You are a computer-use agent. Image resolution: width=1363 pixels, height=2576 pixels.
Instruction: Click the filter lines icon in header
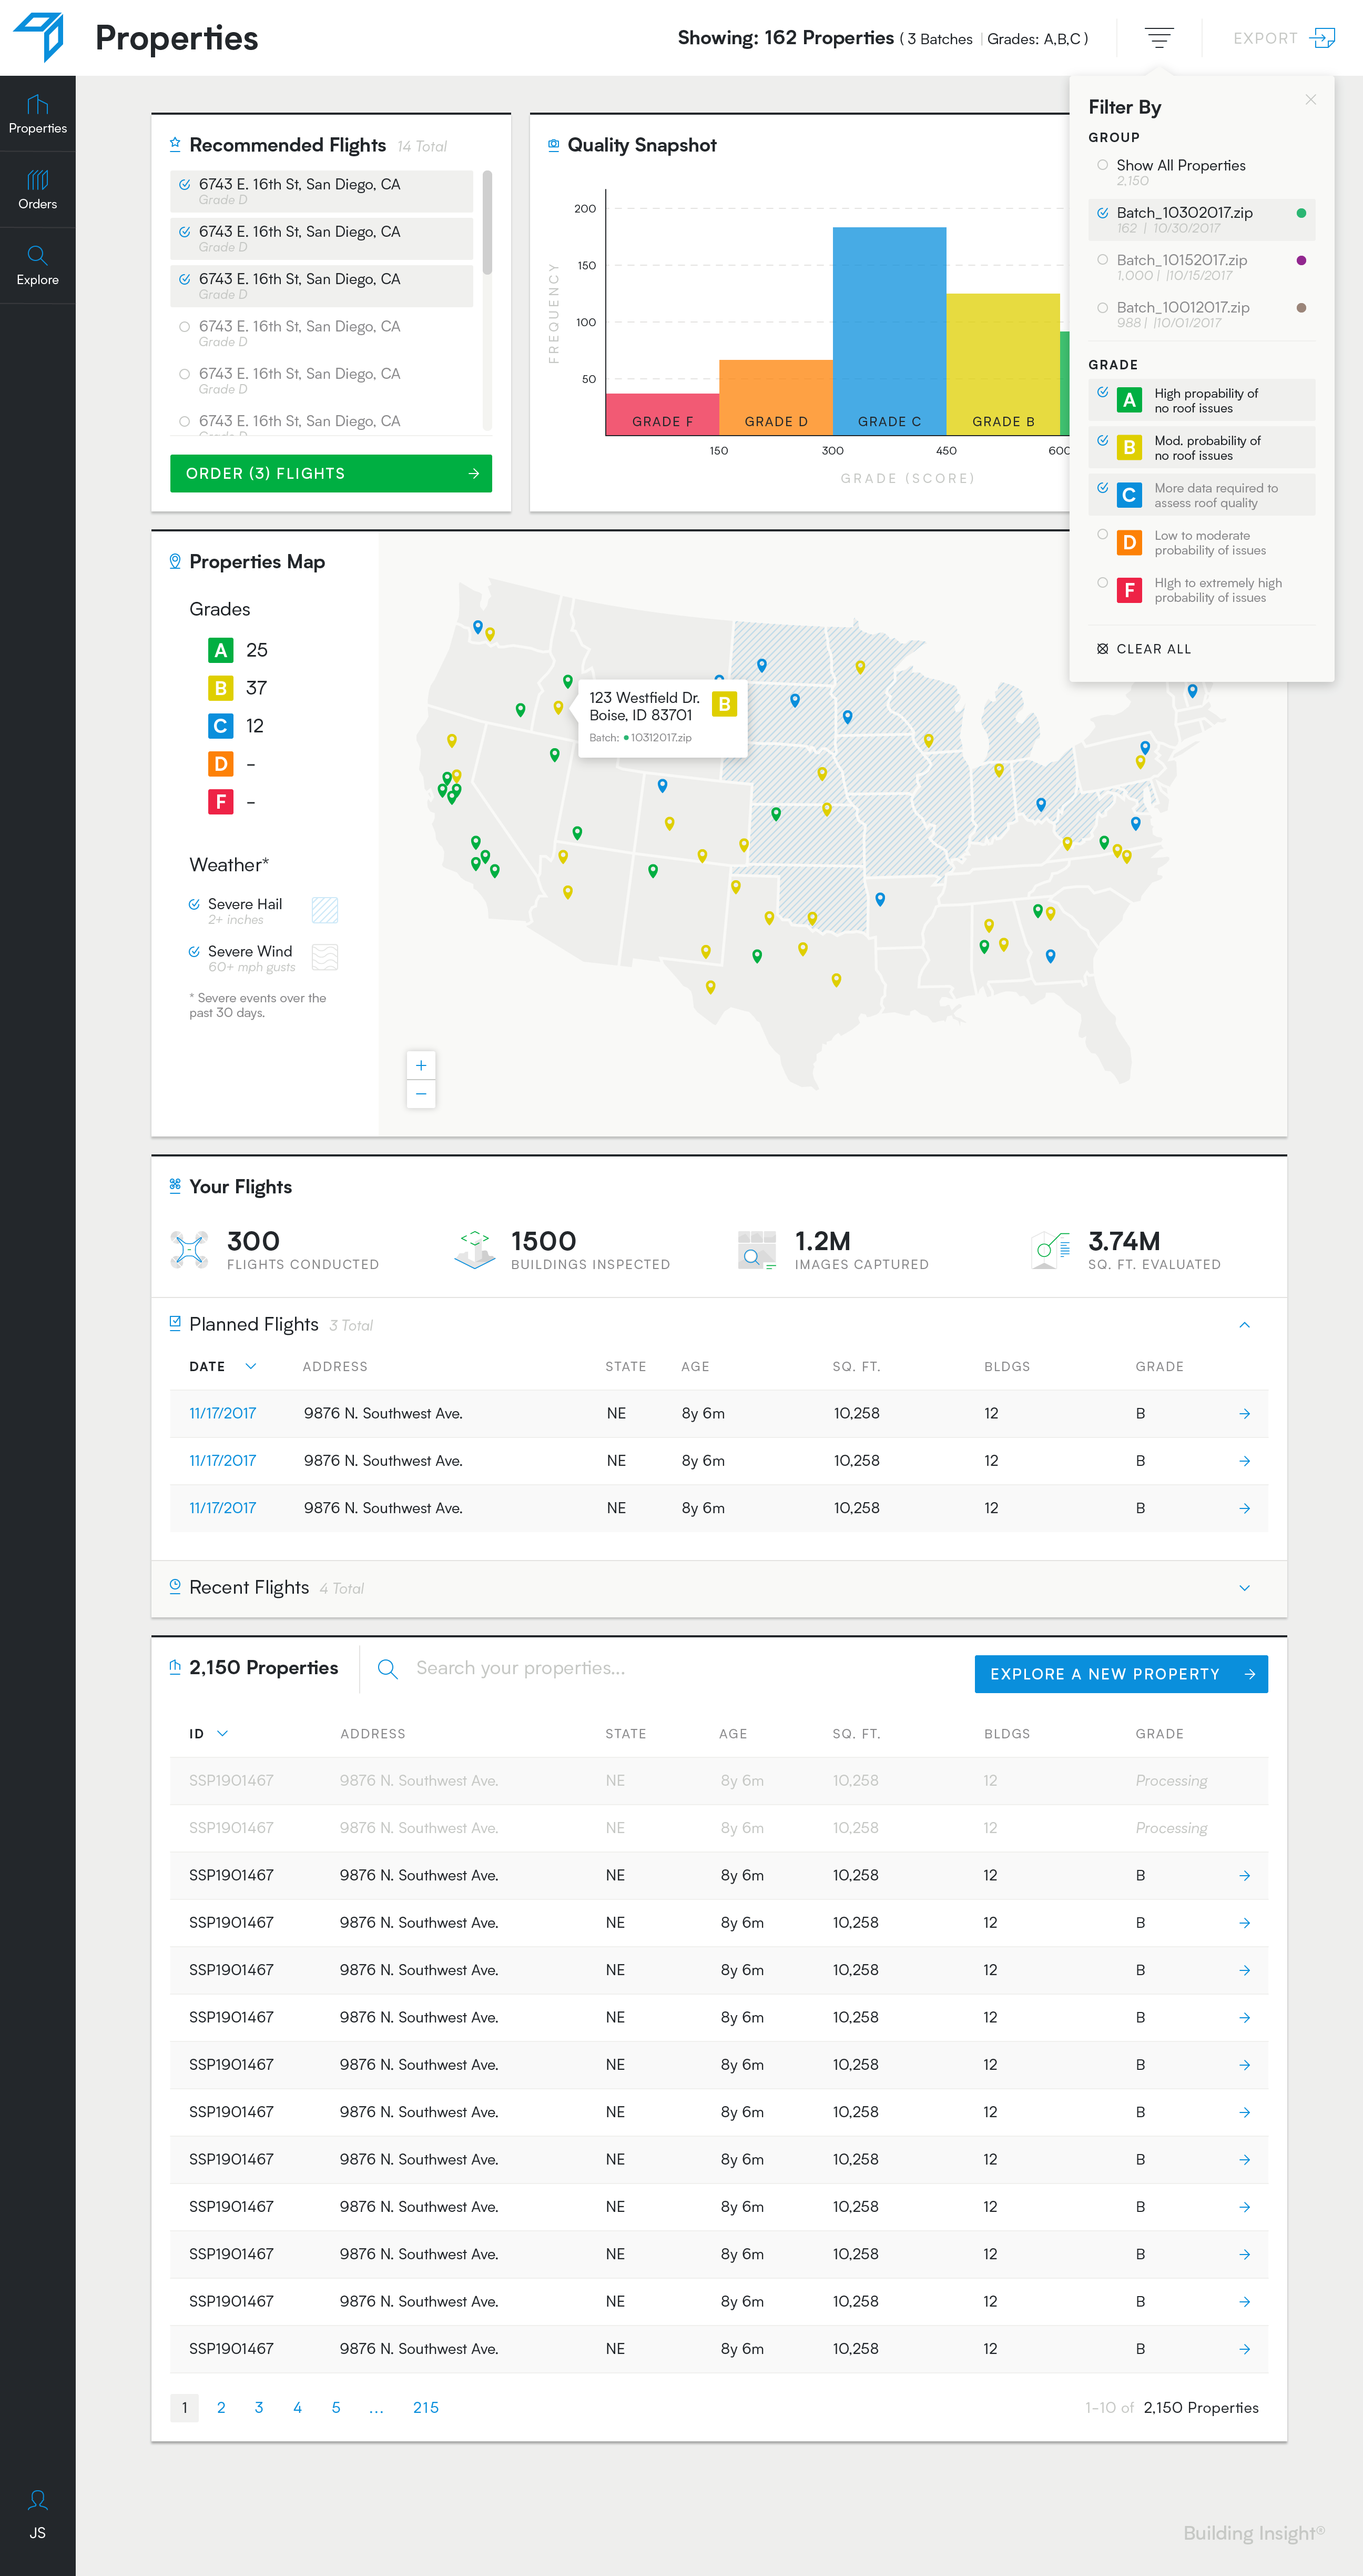pyautogui.click(x=1158, y=38)
